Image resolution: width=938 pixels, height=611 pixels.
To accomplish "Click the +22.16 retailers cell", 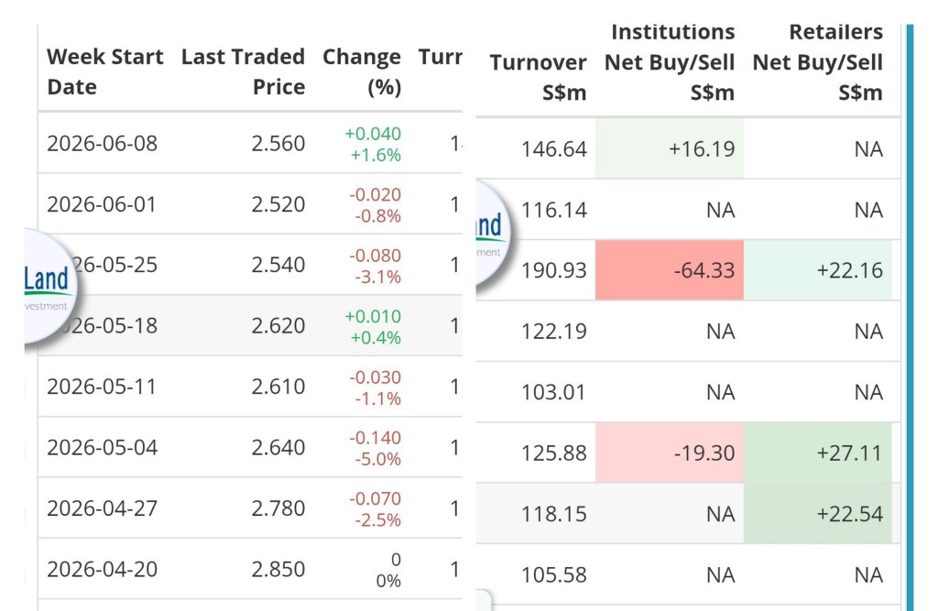I will pyautogui.click(x=817, y=270).
